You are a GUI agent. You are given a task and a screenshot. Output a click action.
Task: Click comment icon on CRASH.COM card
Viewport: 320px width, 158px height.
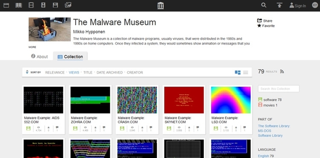(x=151, y=127)
